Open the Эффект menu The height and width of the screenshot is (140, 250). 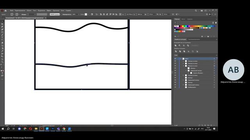coord(49,10)
